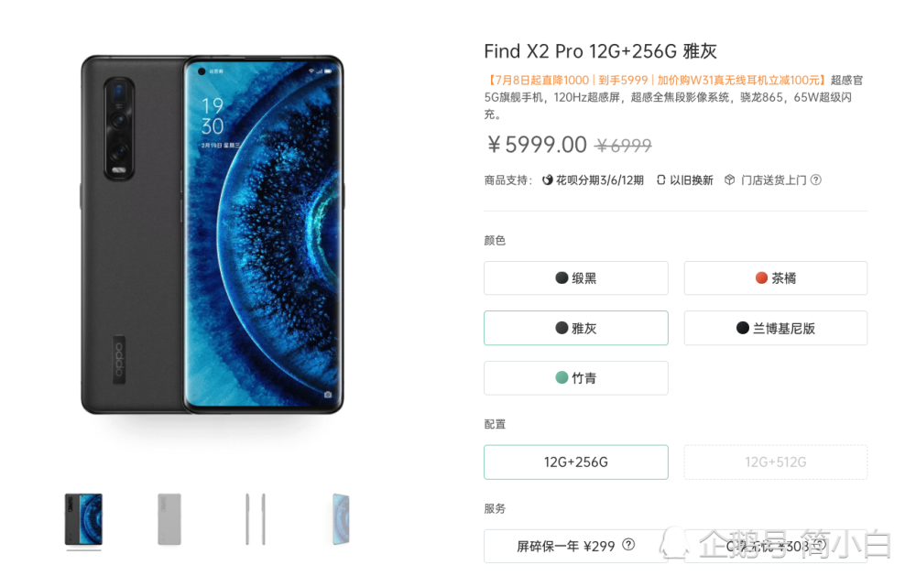This screenshot has height=576, width=916.
Task: Show the side-profile phone thumbnail
Action: (x=256, y=519)
